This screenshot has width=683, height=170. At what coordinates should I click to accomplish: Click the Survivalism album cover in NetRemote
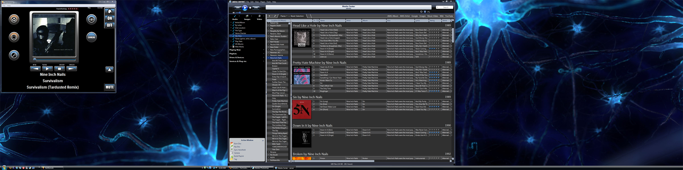click(x=54, y=35)
